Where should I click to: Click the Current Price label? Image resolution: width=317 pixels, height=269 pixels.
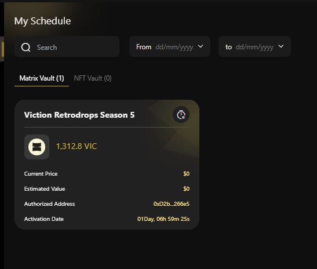[x=41, y=174]
